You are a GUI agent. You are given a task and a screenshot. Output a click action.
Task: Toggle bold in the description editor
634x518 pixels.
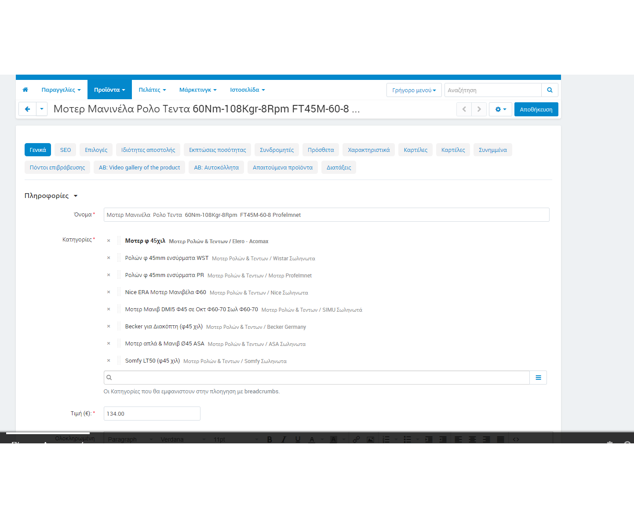click(270, 439)
